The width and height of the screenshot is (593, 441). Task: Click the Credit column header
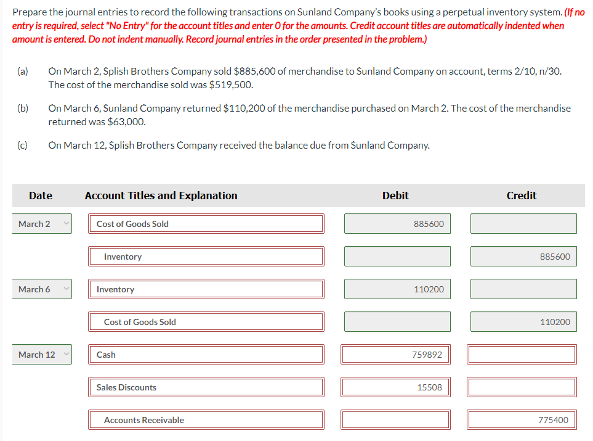(522, 196)
